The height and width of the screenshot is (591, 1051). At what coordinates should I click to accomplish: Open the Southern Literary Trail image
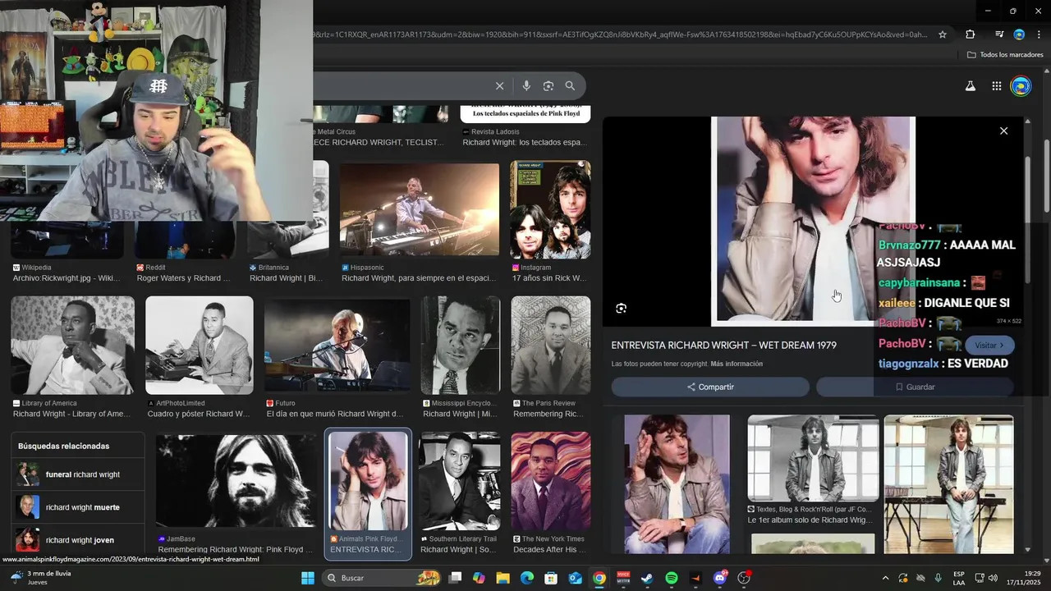460,481
